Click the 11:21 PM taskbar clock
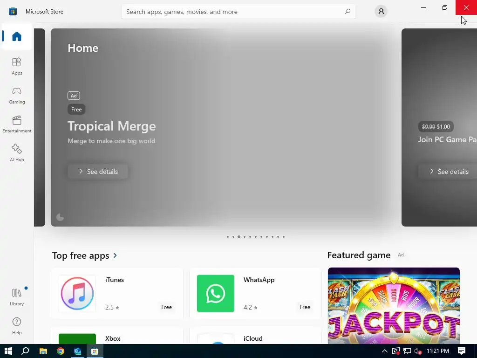This screenshot has height=358, width=477. pos(438,351)
